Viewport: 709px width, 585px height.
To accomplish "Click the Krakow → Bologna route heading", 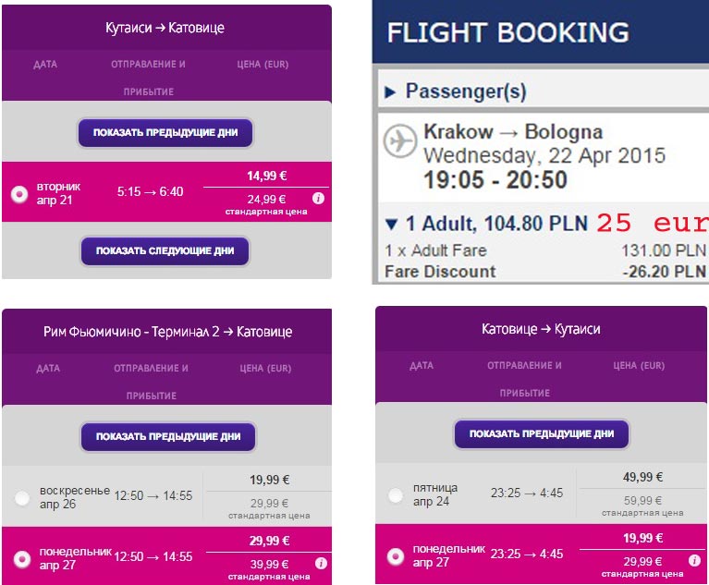I will (x=512, y=132).
